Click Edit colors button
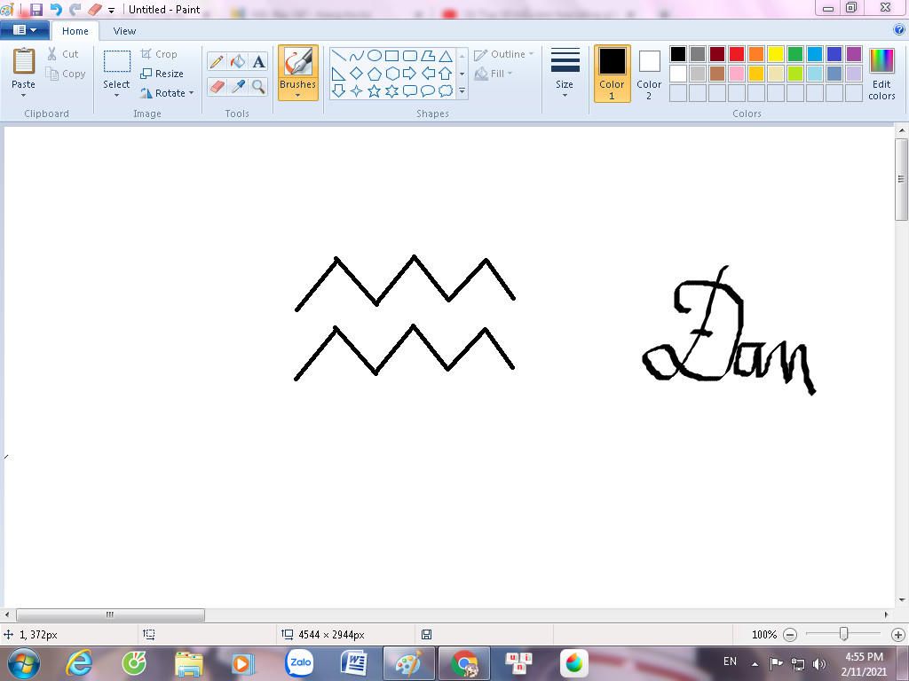 881,74
